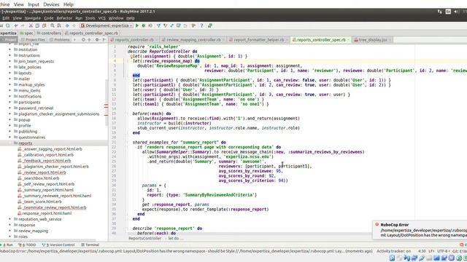Select Problems view tab
Image resolution: width=467 pixels, height=262 pixels.
click(60, 39)
